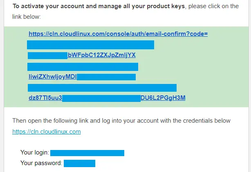Click the link fragment starting with bWFpbC12
This screenshot has height=172, width=251.
[x=101, y=55]
